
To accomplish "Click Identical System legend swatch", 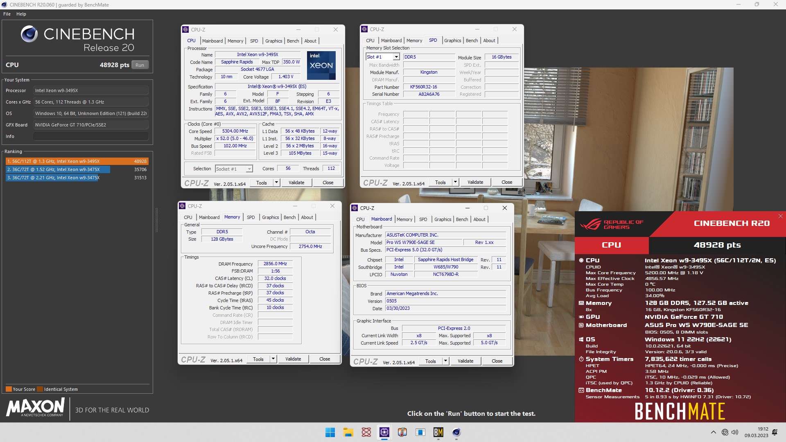I will [40, 389].
